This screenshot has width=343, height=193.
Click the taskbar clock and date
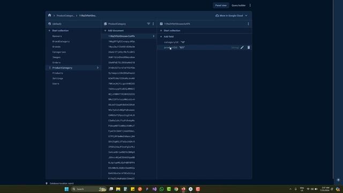(325, 189)
